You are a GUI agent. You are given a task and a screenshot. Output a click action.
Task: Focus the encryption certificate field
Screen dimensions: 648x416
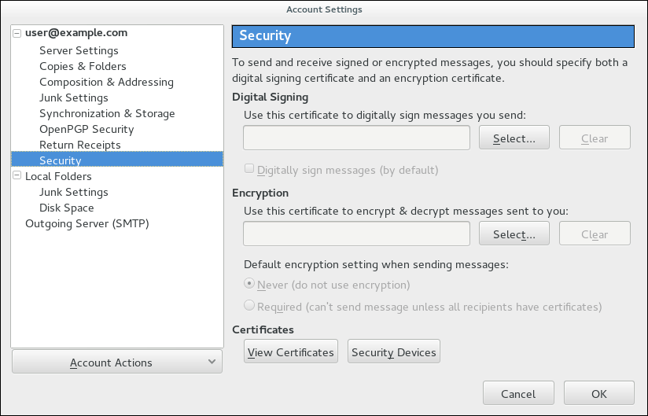356,234
